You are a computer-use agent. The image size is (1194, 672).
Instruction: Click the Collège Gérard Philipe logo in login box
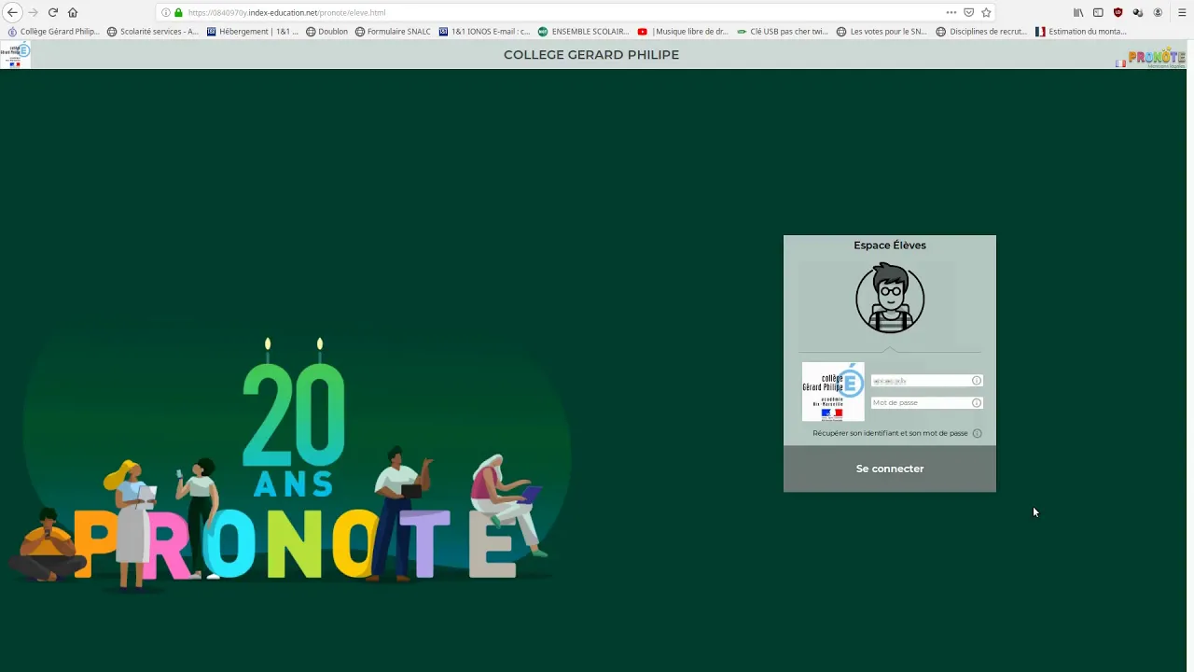[833, 392]
